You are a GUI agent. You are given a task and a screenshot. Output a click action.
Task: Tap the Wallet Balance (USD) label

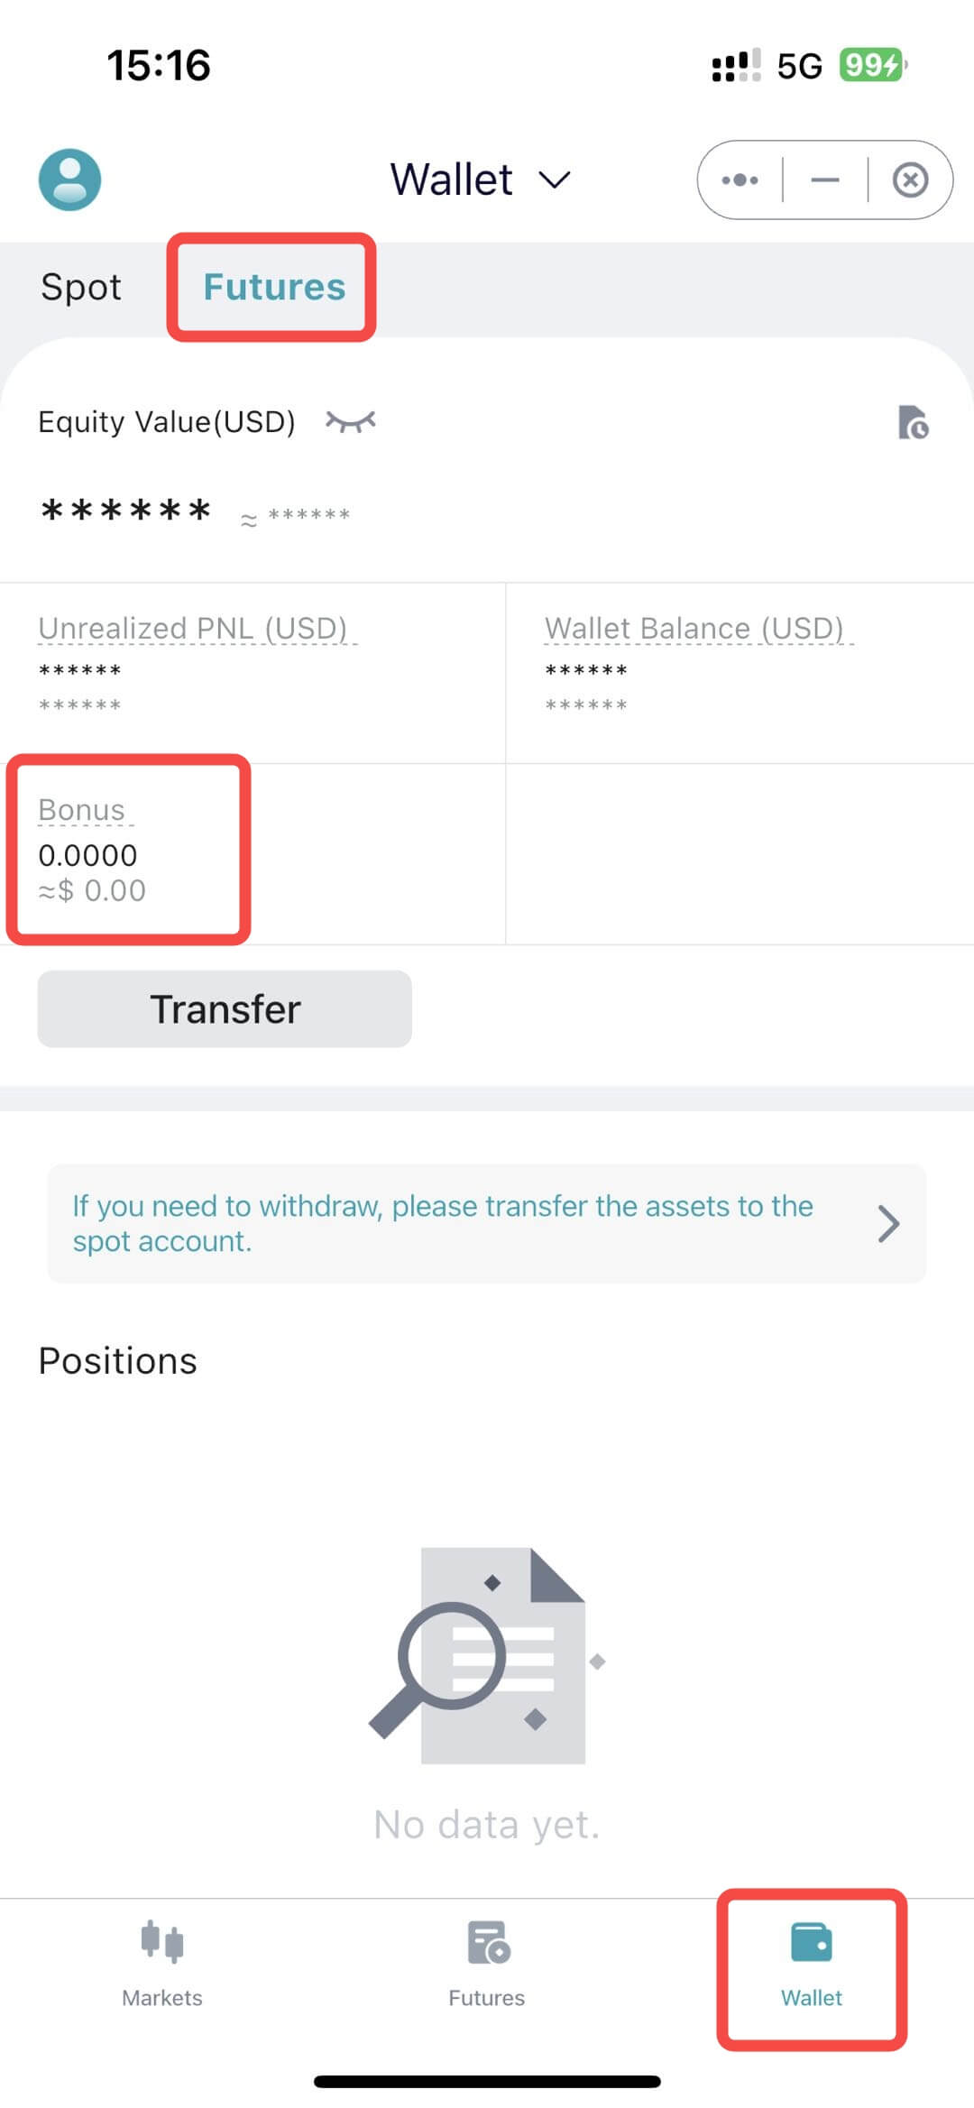point(694,628)
